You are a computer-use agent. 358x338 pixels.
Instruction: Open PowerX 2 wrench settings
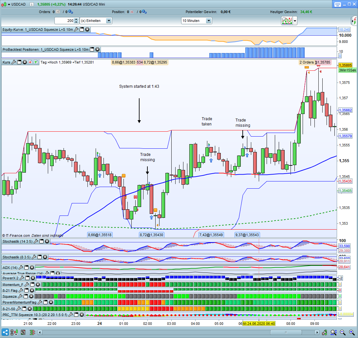point(22,278)
